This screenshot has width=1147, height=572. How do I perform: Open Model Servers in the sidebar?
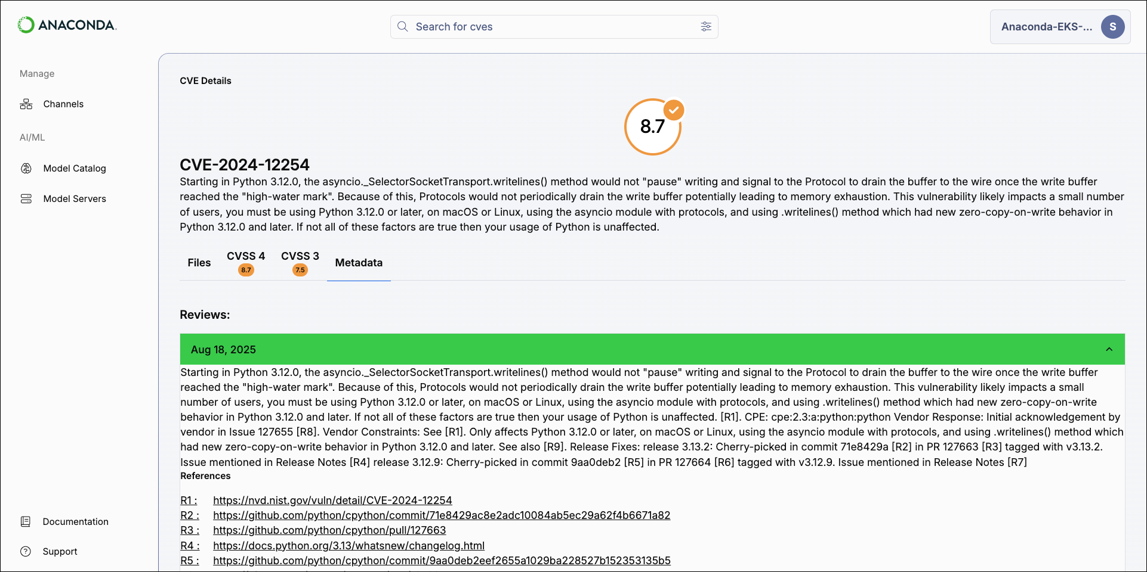coord(75,199)
